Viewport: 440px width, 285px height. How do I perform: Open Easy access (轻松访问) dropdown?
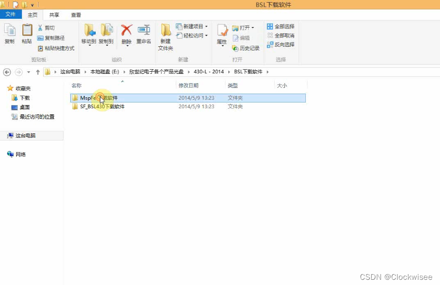tap(192, 35)
